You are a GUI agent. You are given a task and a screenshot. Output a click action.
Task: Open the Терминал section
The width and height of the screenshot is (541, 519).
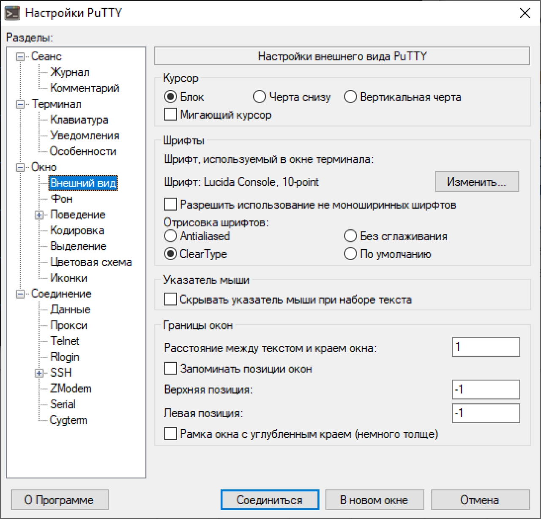(x=56, y=104)
